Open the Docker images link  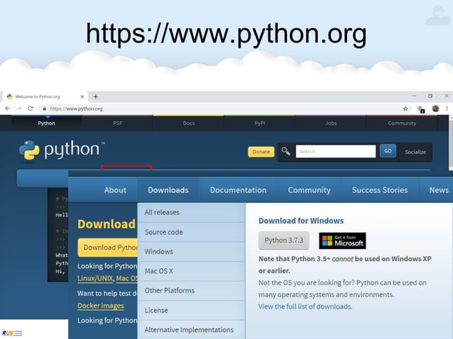click(101, 306)
